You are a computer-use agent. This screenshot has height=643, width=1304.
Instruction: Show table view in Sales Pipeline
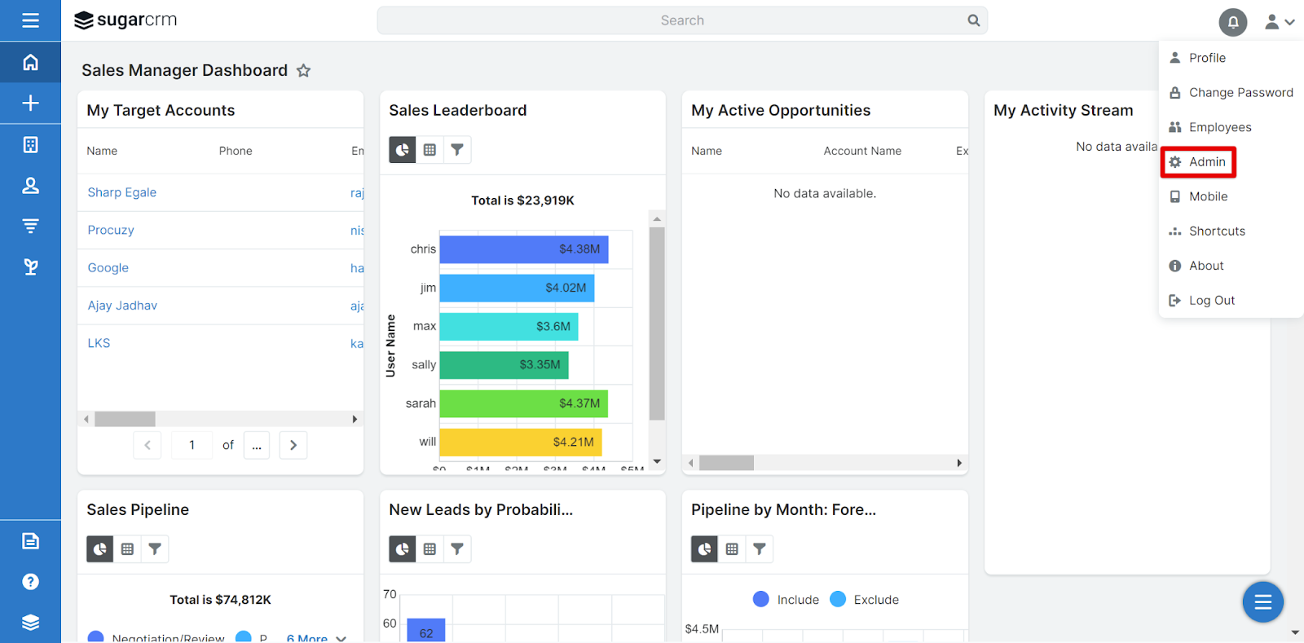(127, 549)
